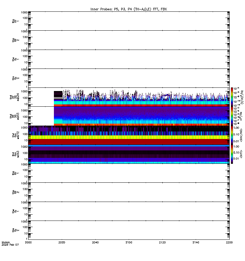Screen dimensions: 245x261
Task: Select the 2020 time tick label
Action: [62, 242]
